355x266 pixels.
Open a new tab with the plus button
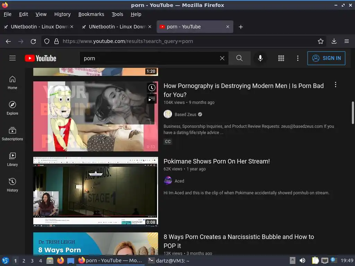point(241,27)
